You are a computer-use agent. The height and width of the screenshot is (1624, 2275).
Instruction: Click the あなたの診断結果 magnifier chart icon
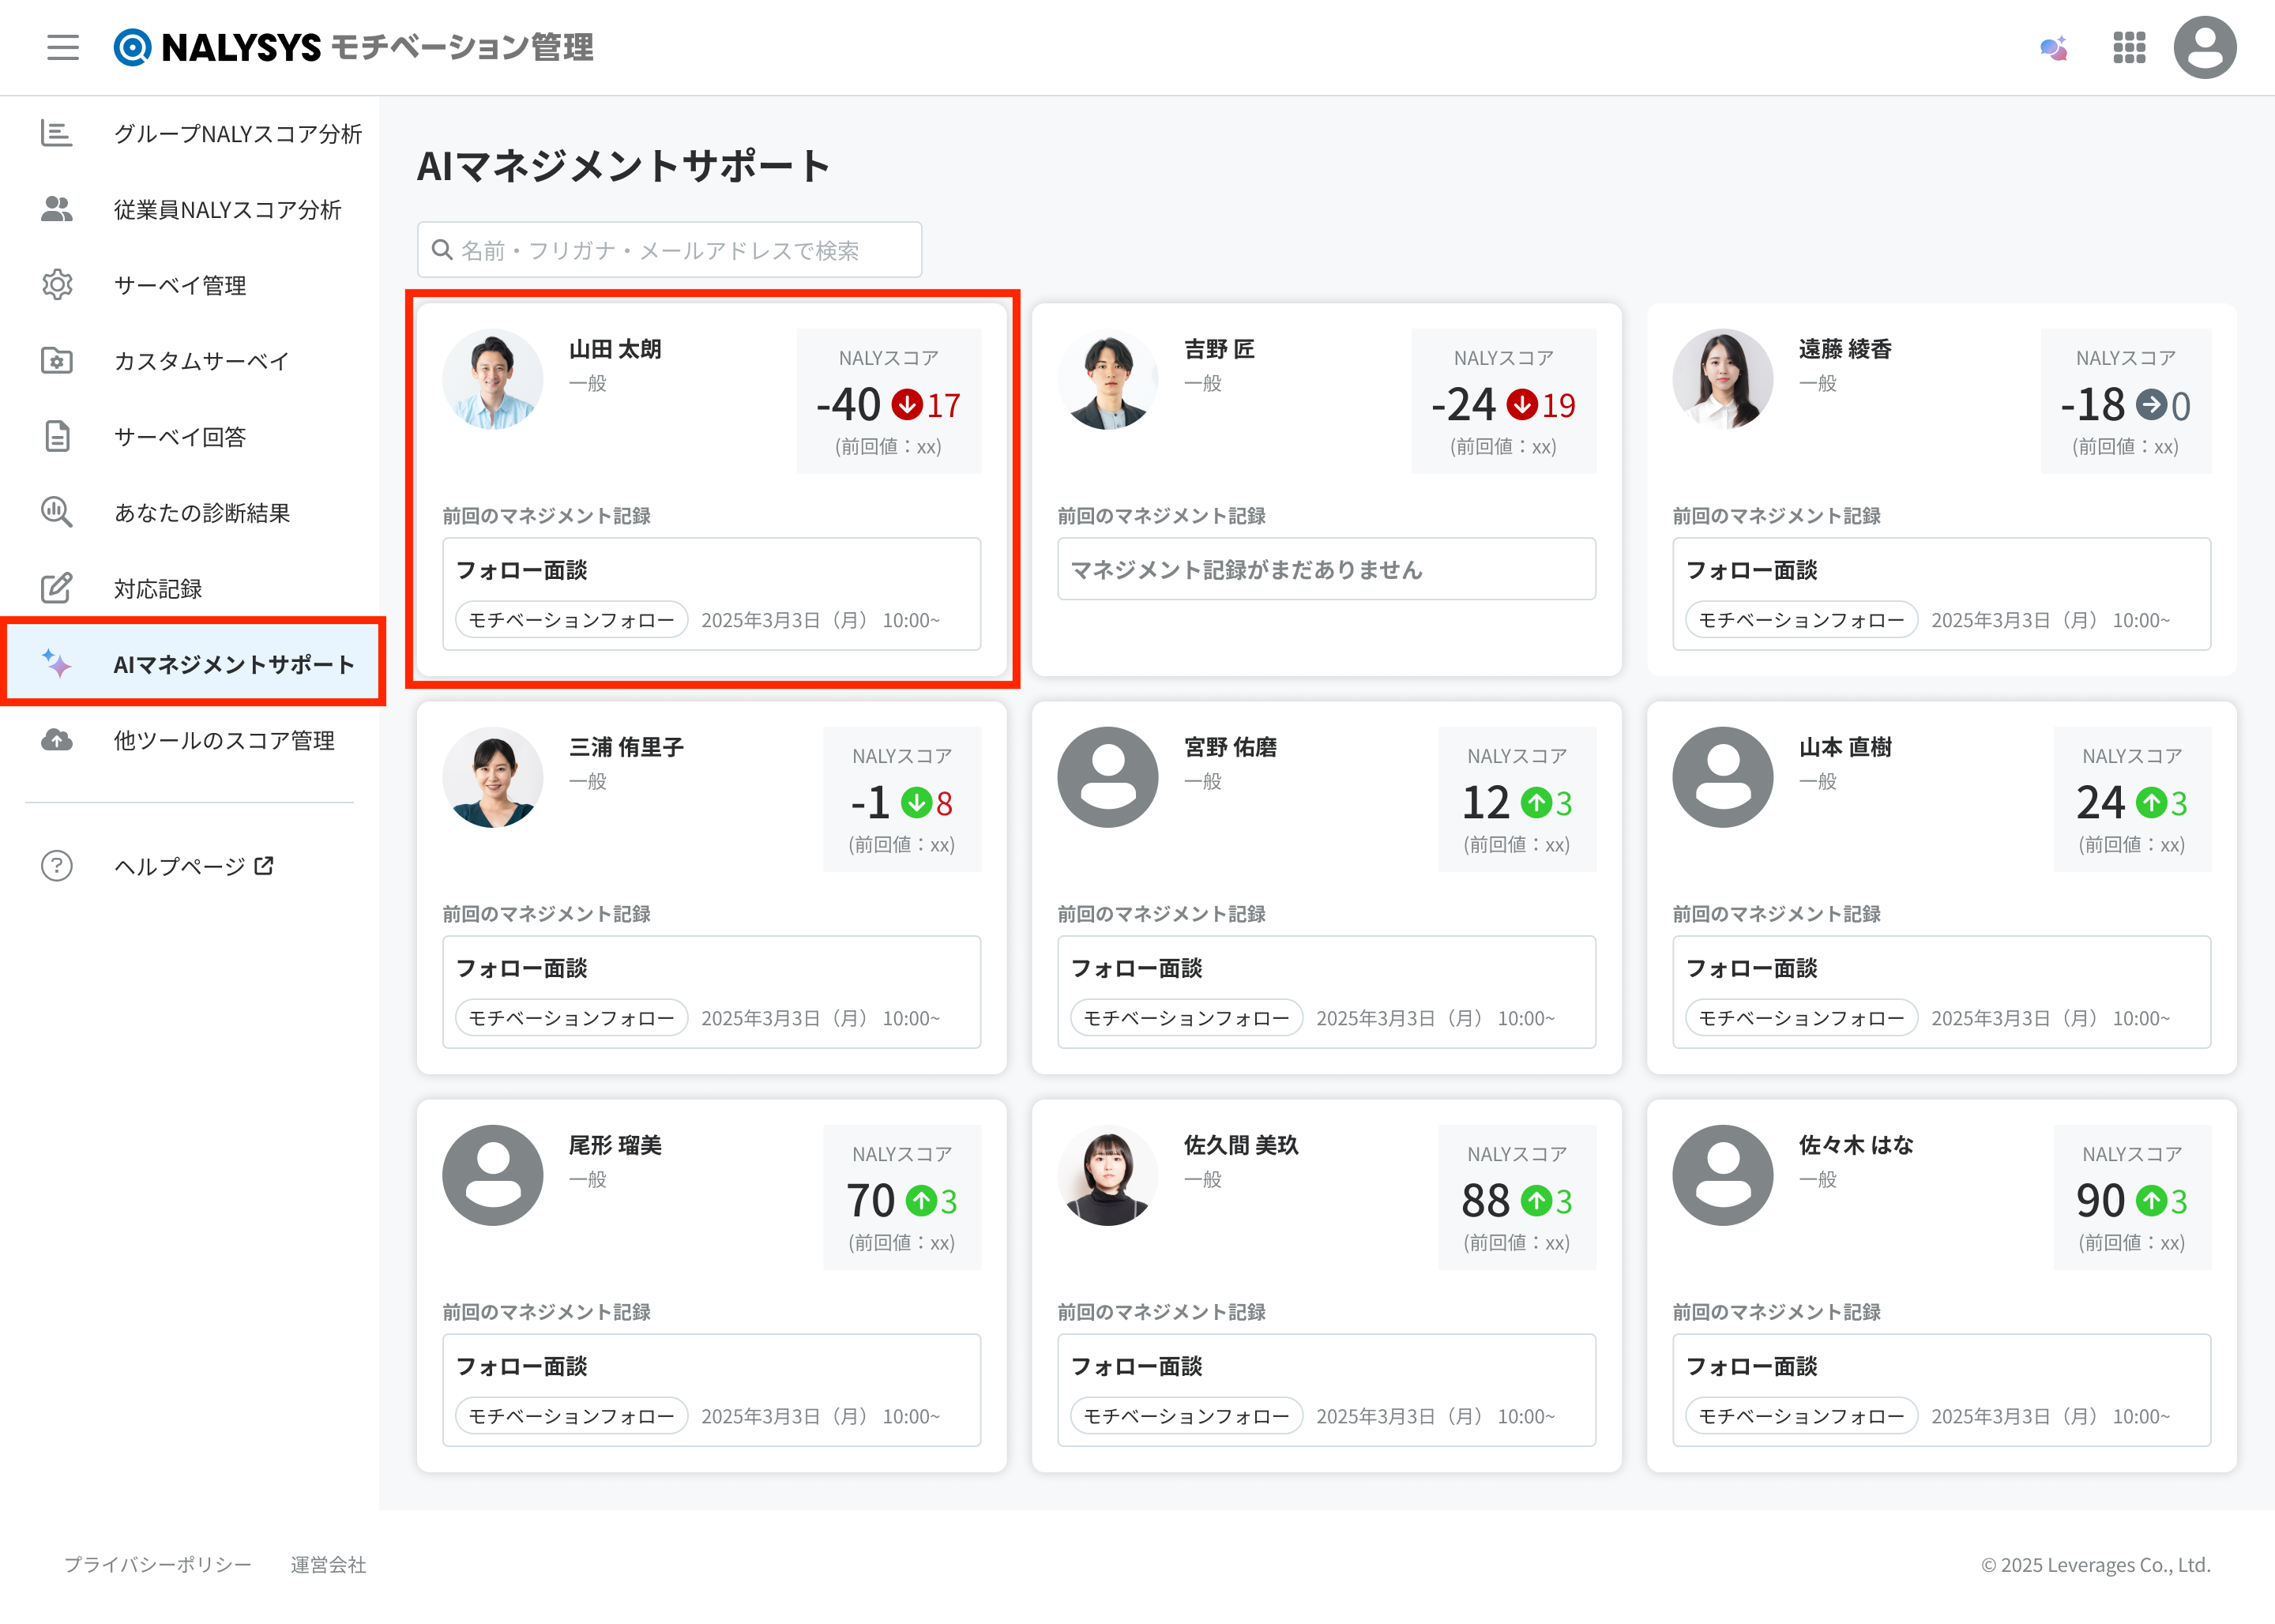[56, 512]
